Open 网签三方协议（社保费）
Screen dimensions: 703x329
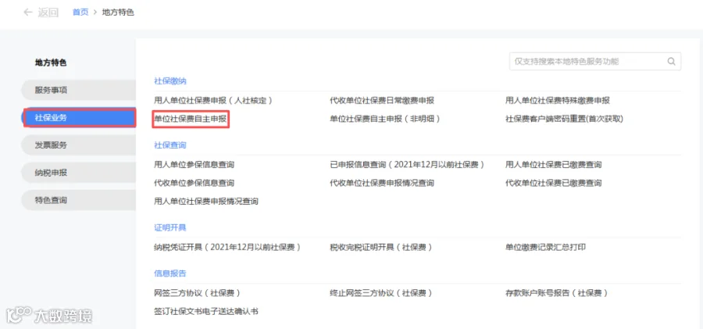point(198,293)
